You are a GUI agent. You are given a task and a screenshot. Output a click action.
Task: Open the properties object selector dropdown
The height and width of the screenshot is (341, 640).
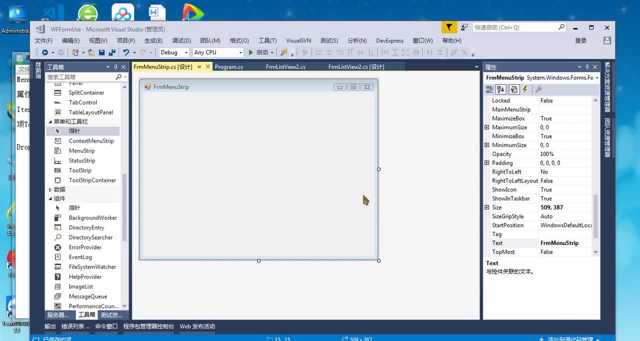coord(596,78)
